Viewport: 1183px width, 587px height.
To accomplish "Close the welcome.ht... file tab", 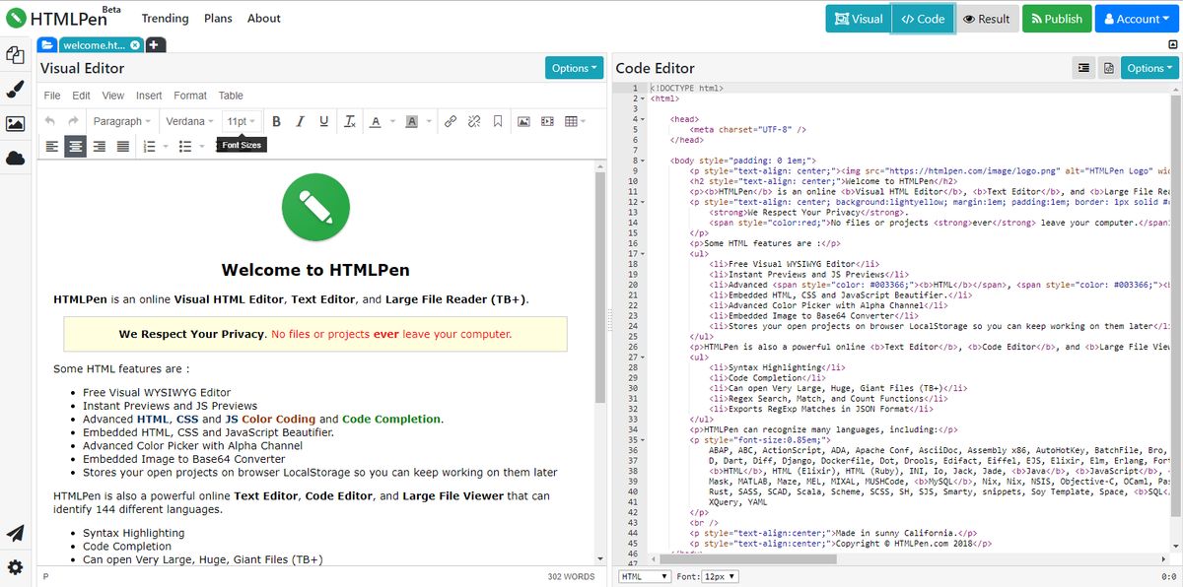I will 135,44.
